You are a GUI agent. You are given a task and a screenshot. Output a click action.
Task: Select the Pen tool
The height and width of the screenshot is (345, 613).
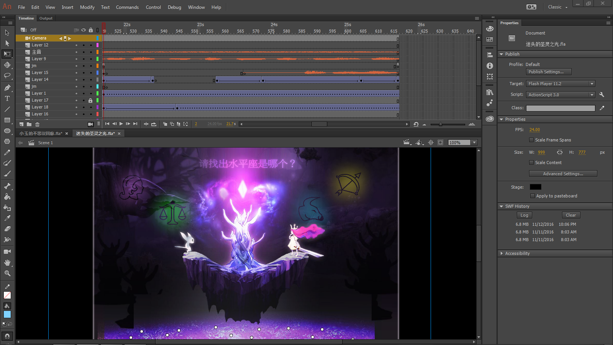click(x=7, y=88)
